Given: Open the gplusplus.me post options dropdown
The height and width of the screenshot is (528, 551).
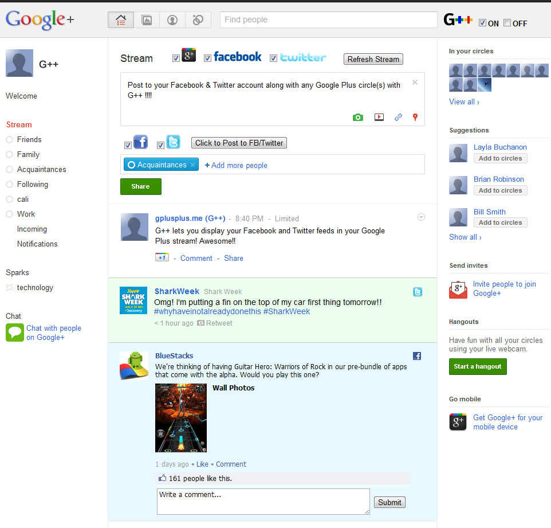Looking at the screenshot, I should 421,217.
